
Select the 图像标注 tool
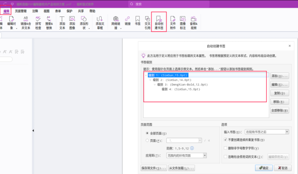tap(183, 23)
